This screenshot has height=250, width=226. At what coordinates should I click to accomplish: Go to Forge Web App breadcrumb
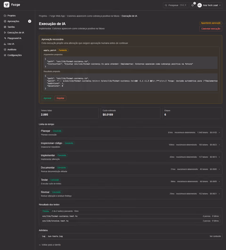57,16
